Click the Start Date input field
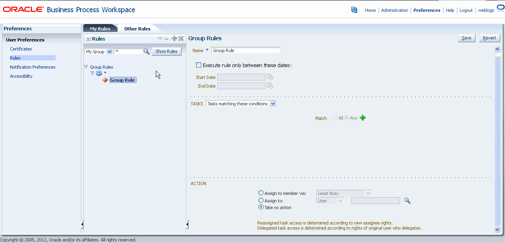The width and height of the screenshot is (505, 243). (x=241, y=77)
